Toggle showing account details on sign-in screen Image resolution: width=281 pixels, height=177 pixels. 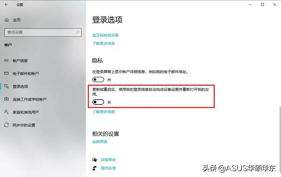pos(98,79)
